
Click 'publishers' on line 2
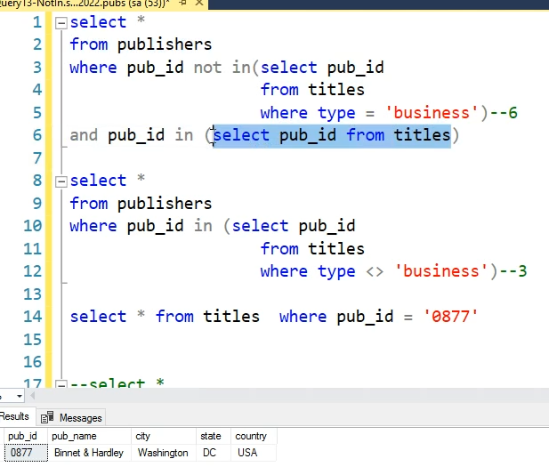coord(165,44)
